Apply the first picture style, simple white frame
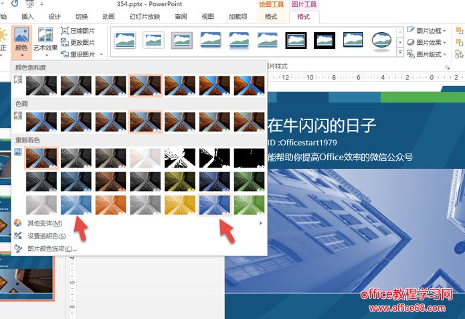Screen dimensions: 465x319 coord(125,40)
